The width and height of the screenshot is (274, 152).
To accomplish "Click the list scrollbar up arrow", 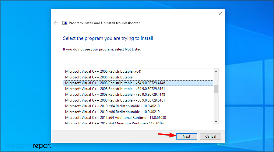I will pyautogui.click(x=216, y=71).
